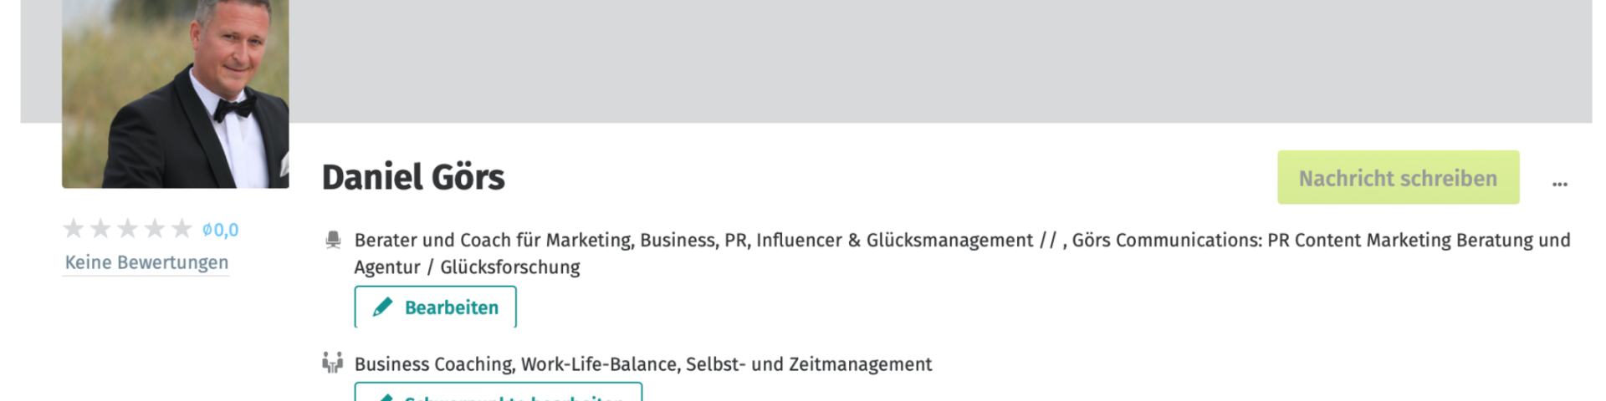
Task: Click the pencil icon beside Bearbeiten
Action: point(383,307)
